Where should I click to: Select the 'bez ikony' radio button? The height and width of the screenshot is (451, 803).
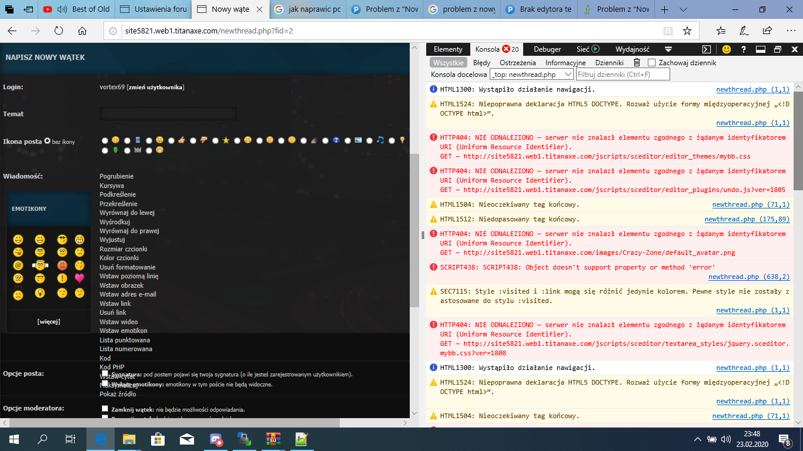tap(48, 141)
